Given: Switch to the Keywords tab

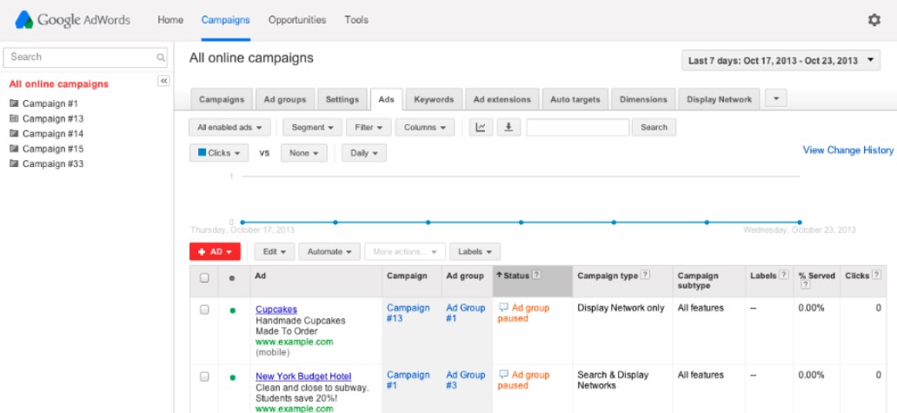Looking at the screenshot, I should click(x=434, y=99).
